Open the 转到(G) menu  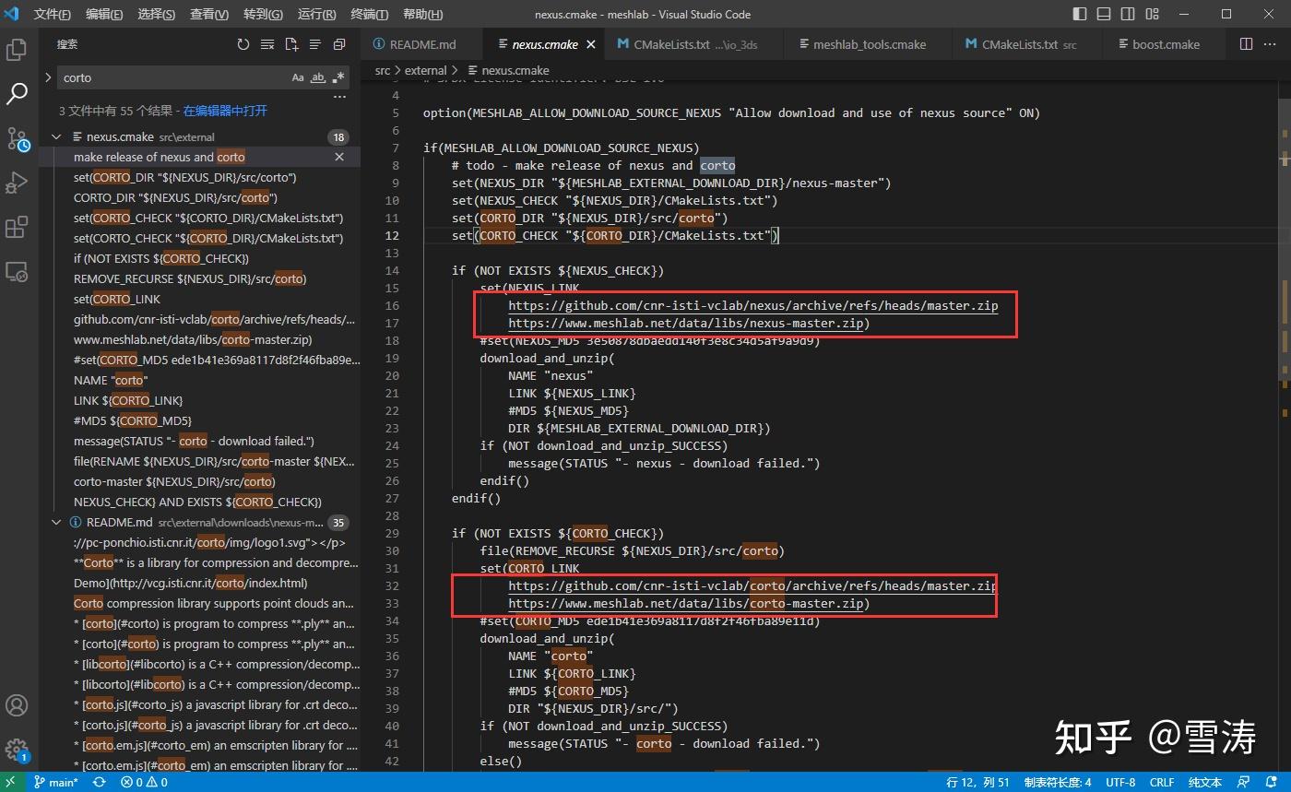point(264,14)
